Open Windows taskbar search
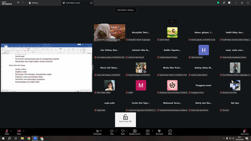Viewport: 251px width, 141px height. pyautogui.click(x=9, y=138)
